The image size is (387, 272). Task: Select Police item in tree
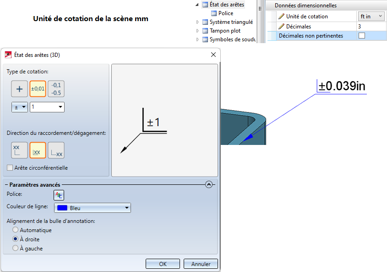pos(226,13)
